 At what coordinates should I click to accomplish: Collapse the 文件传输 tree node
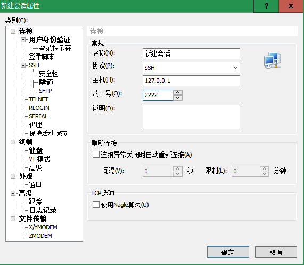(x=13, y=219)
